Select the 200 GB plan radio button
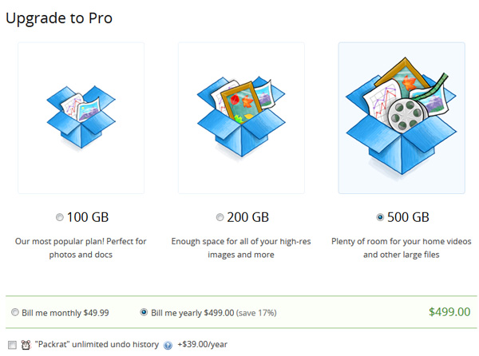This screenshot has width=479, height=356. tap(220, 217)
